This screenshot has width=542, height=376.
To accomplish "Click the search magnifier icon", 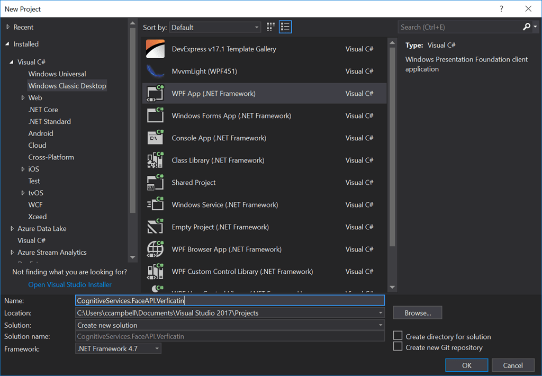I will tap(527, 27).
